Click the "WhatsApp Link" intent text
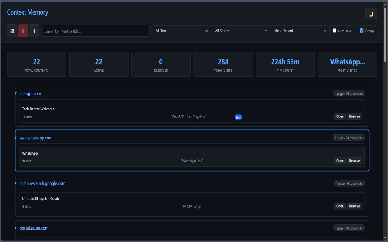Image resolution: width=388 pixels, height=242 pixels. 192,161
